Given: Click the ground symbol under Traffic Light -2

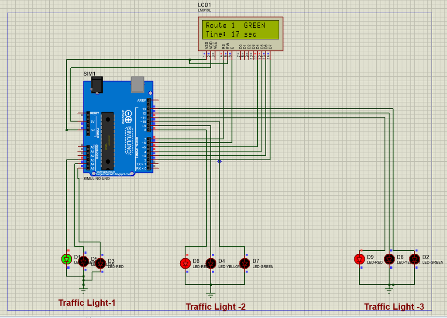Looking at the screenshot, I should (211, 295).
